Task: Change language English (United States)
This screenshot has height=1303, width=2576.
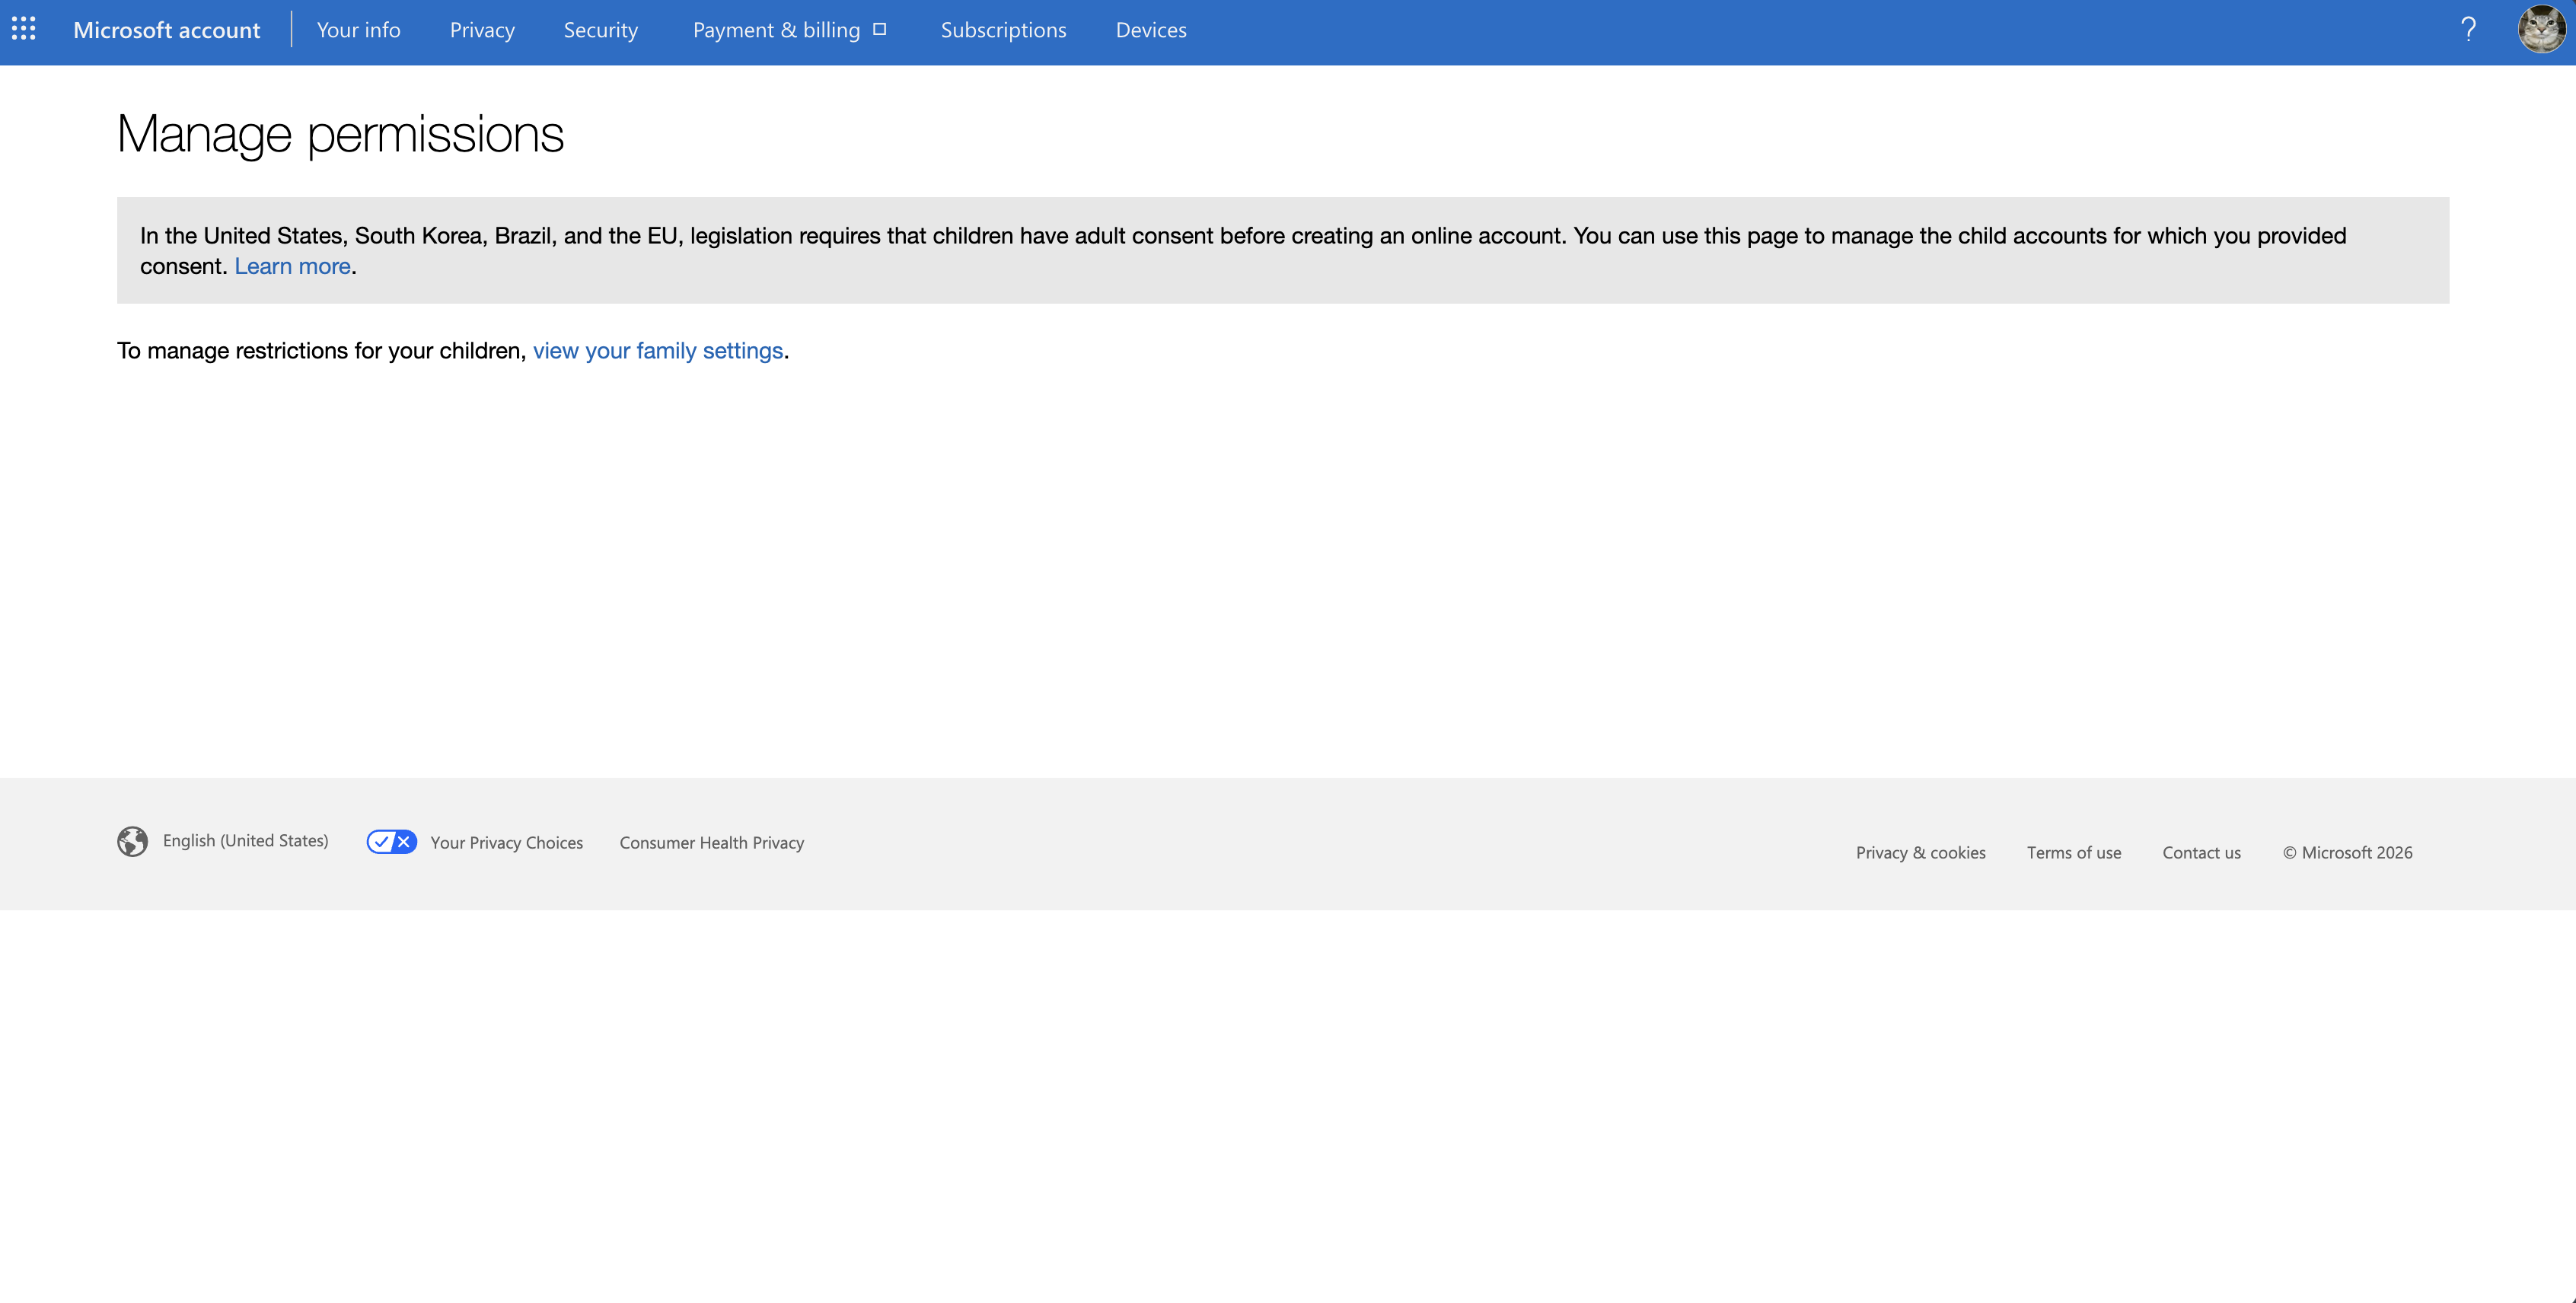Action: [245, 841]
